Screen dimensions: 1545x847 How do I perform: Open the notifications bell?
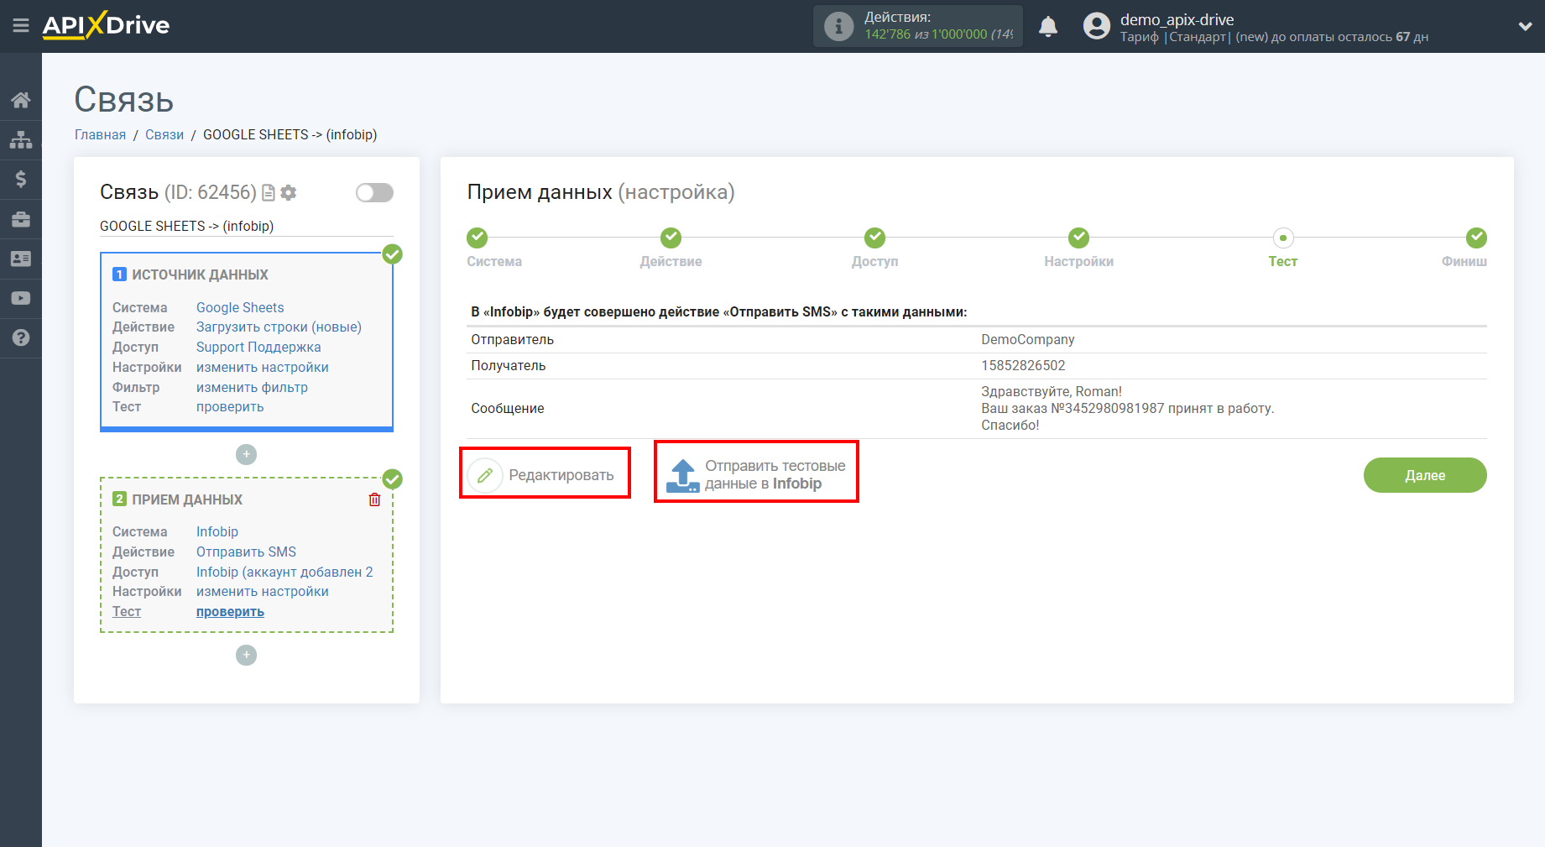click(1048, 26)
